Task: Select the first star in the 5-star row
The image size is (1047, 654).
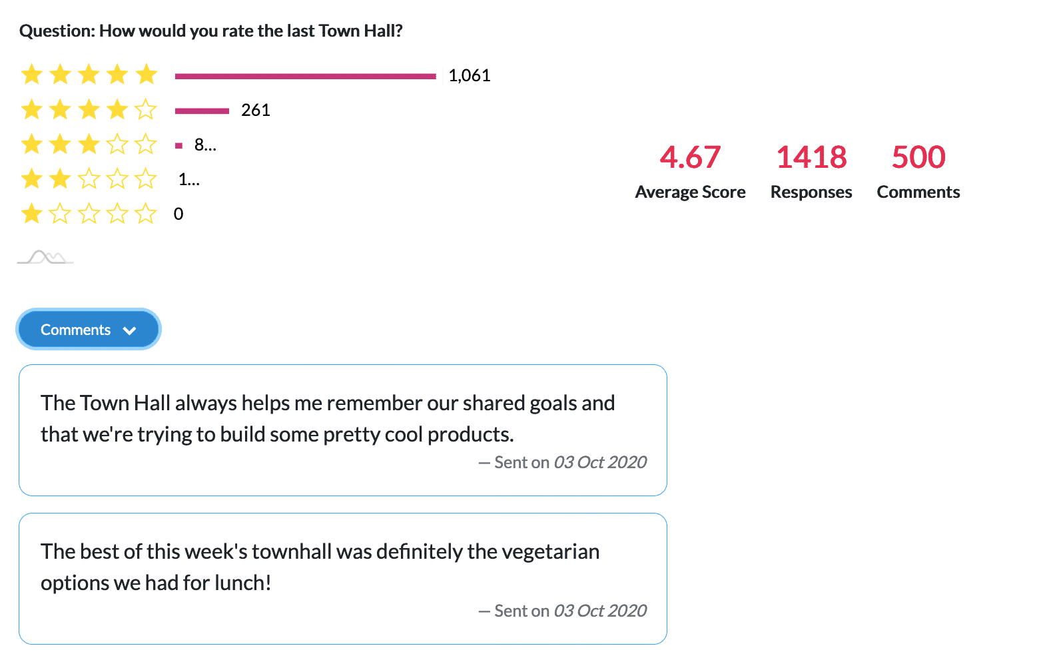Action: (x=31, y=75)
